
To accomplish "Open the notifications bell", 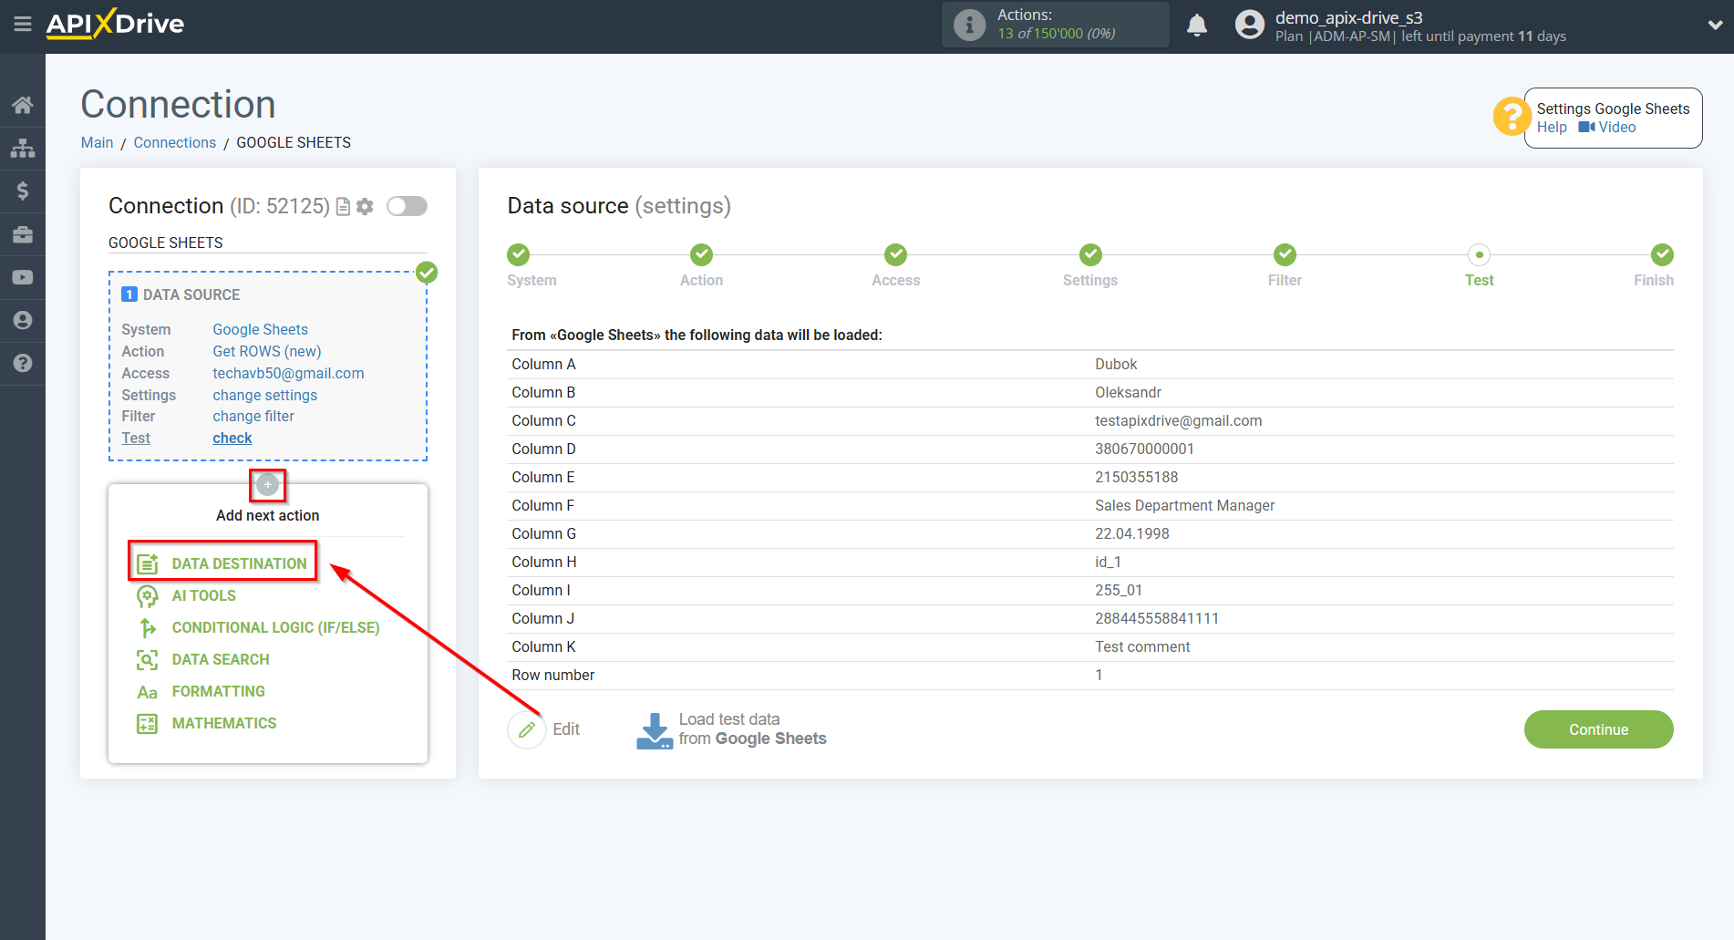I will coord(1197,25).
